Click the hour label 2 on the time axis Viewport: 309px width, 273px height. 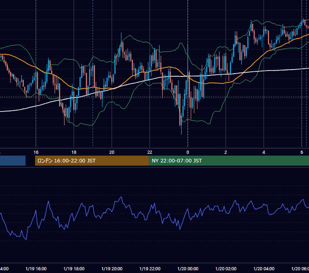tap(226, 152)
